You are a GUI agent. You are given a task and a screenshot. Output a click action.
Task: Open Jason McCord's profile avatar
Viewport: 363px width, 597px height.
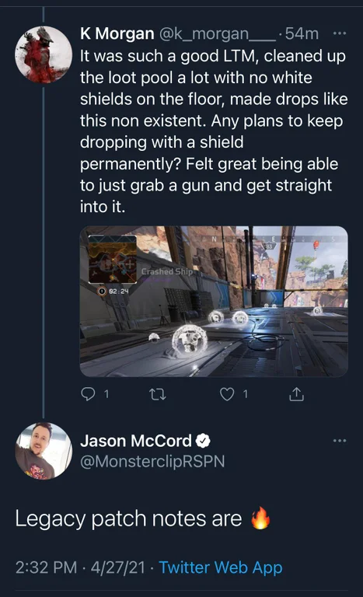pyautogui.click(x=44, y=450)
